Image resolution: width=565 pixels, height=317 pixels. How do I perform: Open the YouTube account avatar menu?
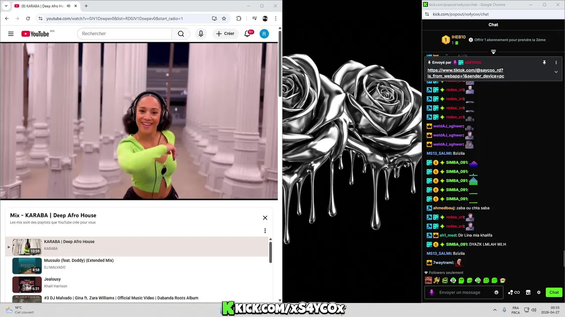click(x=264, y=34)
